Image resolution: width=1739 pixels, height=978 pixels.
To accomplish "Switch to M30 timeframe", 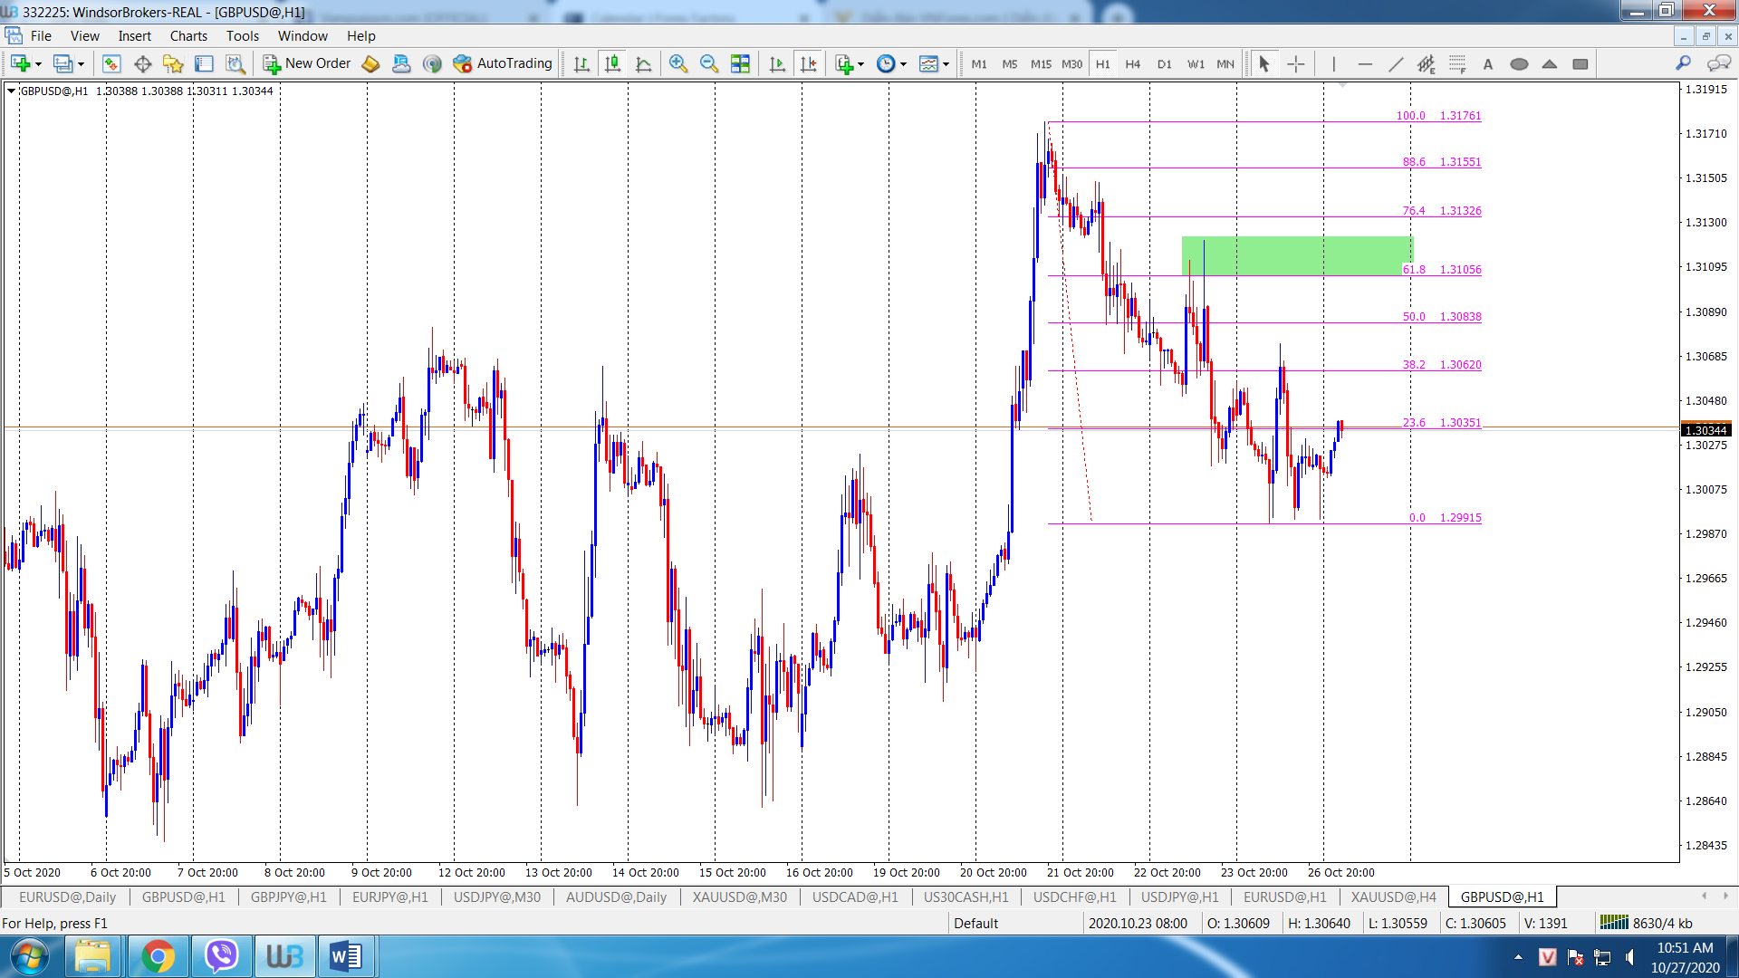I will [x=1071, y=63].
